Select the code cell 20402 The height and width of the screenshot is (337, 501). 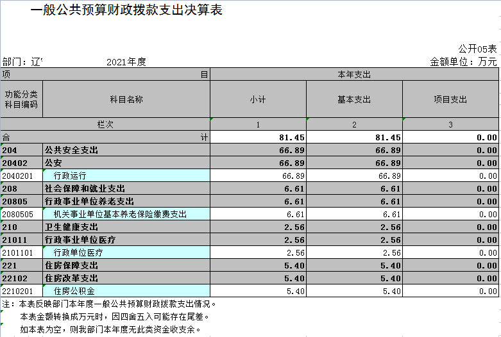[x=21, y=163]
